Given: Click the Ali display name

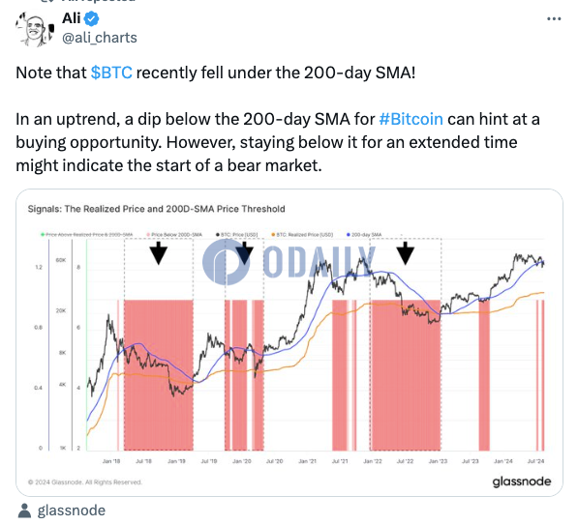Looking at the screenshot, I should 71,18.
